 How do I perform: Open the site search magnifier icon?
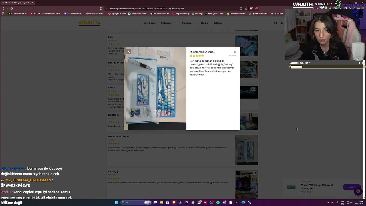click(276, 23)
